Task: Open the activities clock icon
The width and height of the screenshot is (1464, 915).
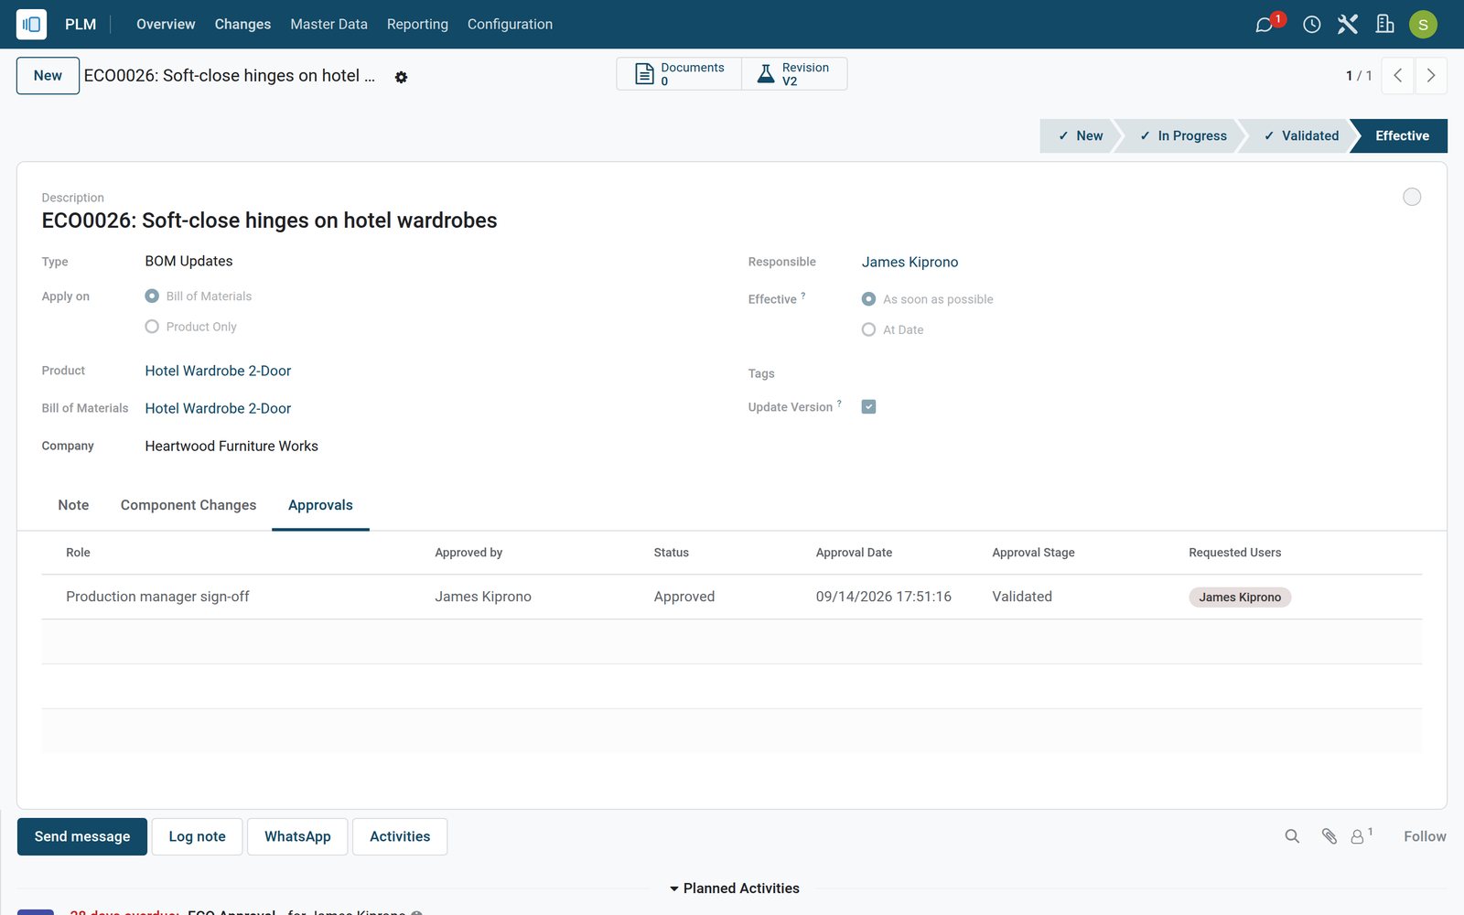Action: point(1311,24)
